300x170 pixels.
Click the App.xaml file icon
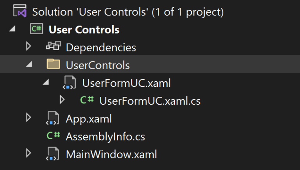click(52, 118)
